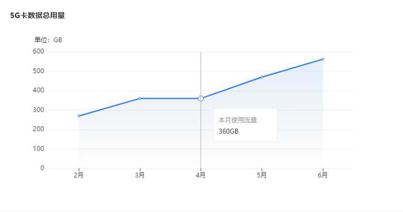Click the 单位：GB unit label
The width and height of the screenshot is (403, 212).
click(48, 40)
